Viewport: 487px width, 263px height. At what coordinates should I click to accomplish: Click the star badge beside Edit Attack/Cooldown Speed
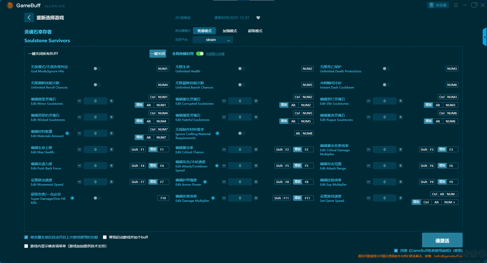tap(217, 166)
